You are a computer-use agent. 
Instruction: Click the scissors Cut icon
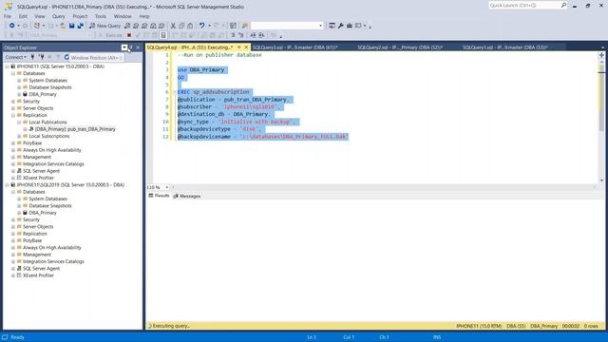pos(173,26)
